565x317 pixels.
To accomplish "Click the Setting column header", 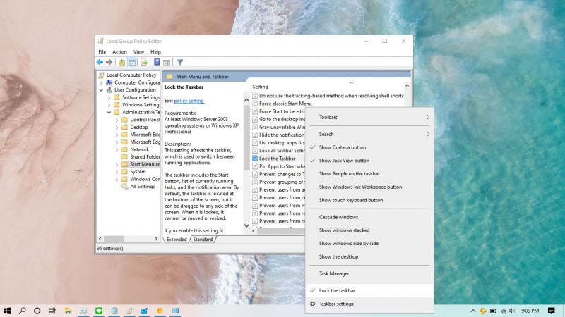I will 260,87.
